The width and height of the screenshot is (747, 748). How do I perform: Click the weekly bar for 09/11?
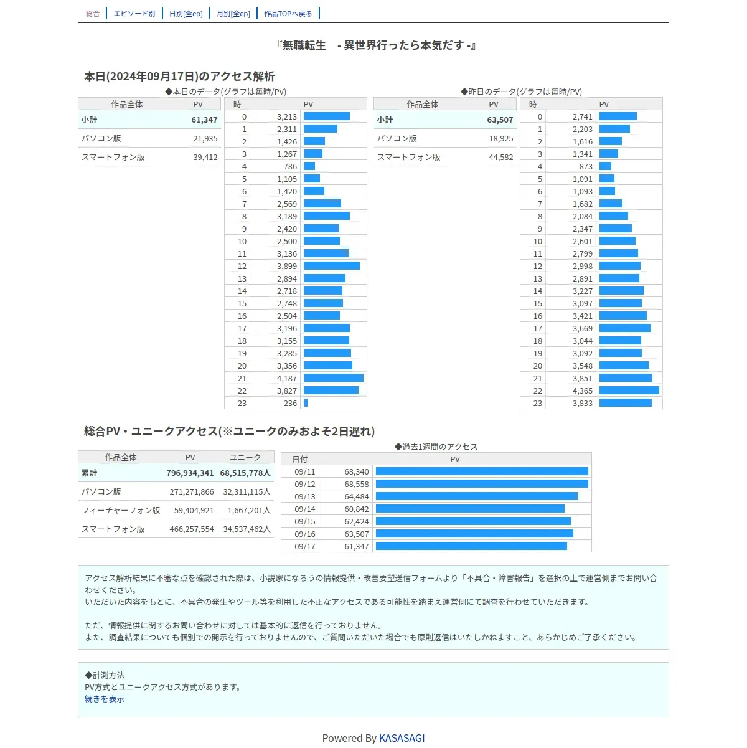pyautogui.click(x=482, y=471)
